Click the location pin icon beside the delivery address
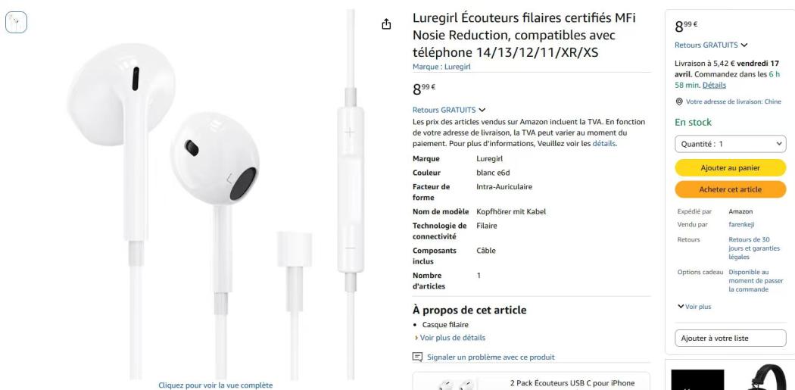This screenshot has width=795, height=390. [679, 102]
